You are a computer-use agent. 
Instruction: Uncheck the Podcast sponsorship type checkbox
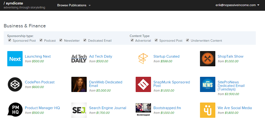click(x=41, y=40)
